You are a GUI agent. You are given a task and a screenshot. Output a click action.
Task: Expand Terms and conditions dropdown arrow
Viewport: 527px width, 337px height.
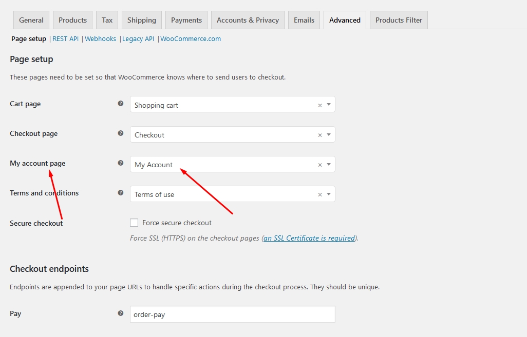click(329, 194)
